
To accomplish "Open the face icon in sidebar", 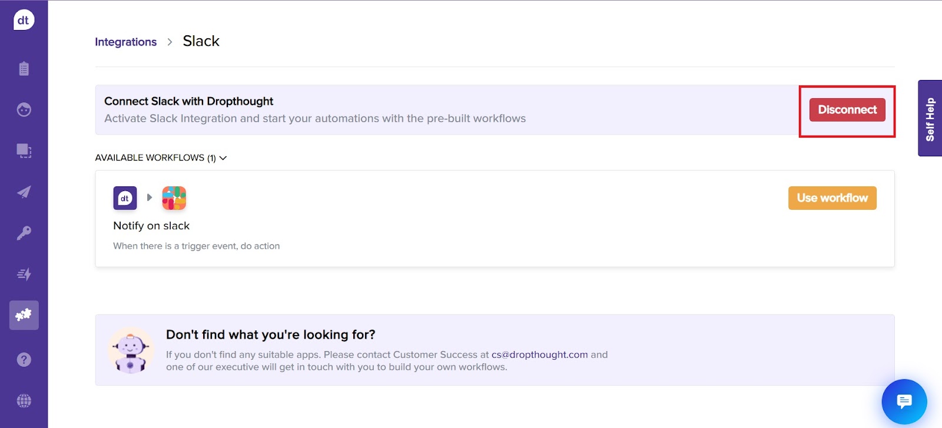I will tap(24, 110).
